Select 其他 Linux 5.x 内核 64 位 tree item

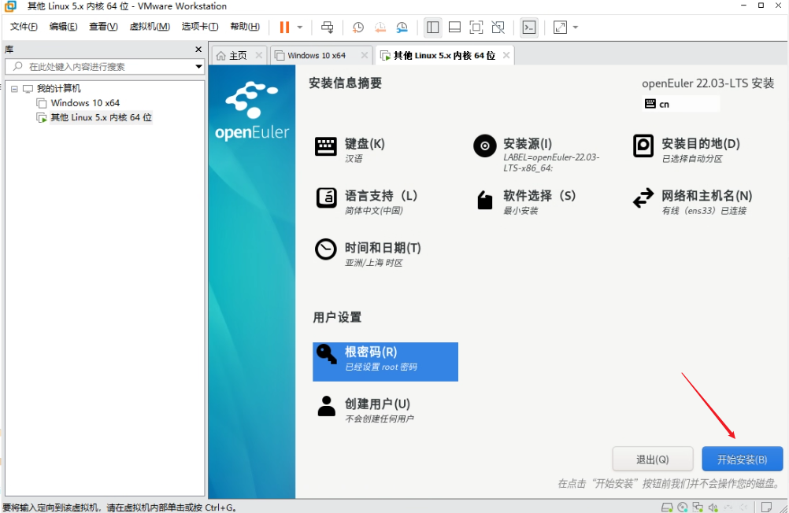pos(101,117)
